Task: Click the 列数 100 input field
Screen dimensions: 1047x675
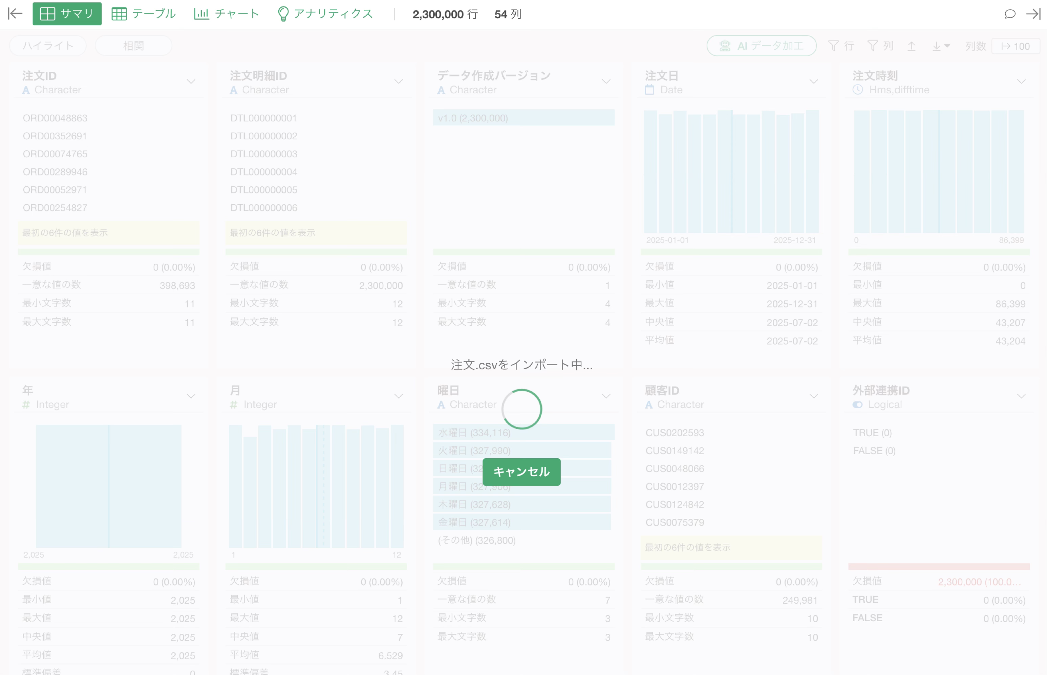Action: 1016,46
